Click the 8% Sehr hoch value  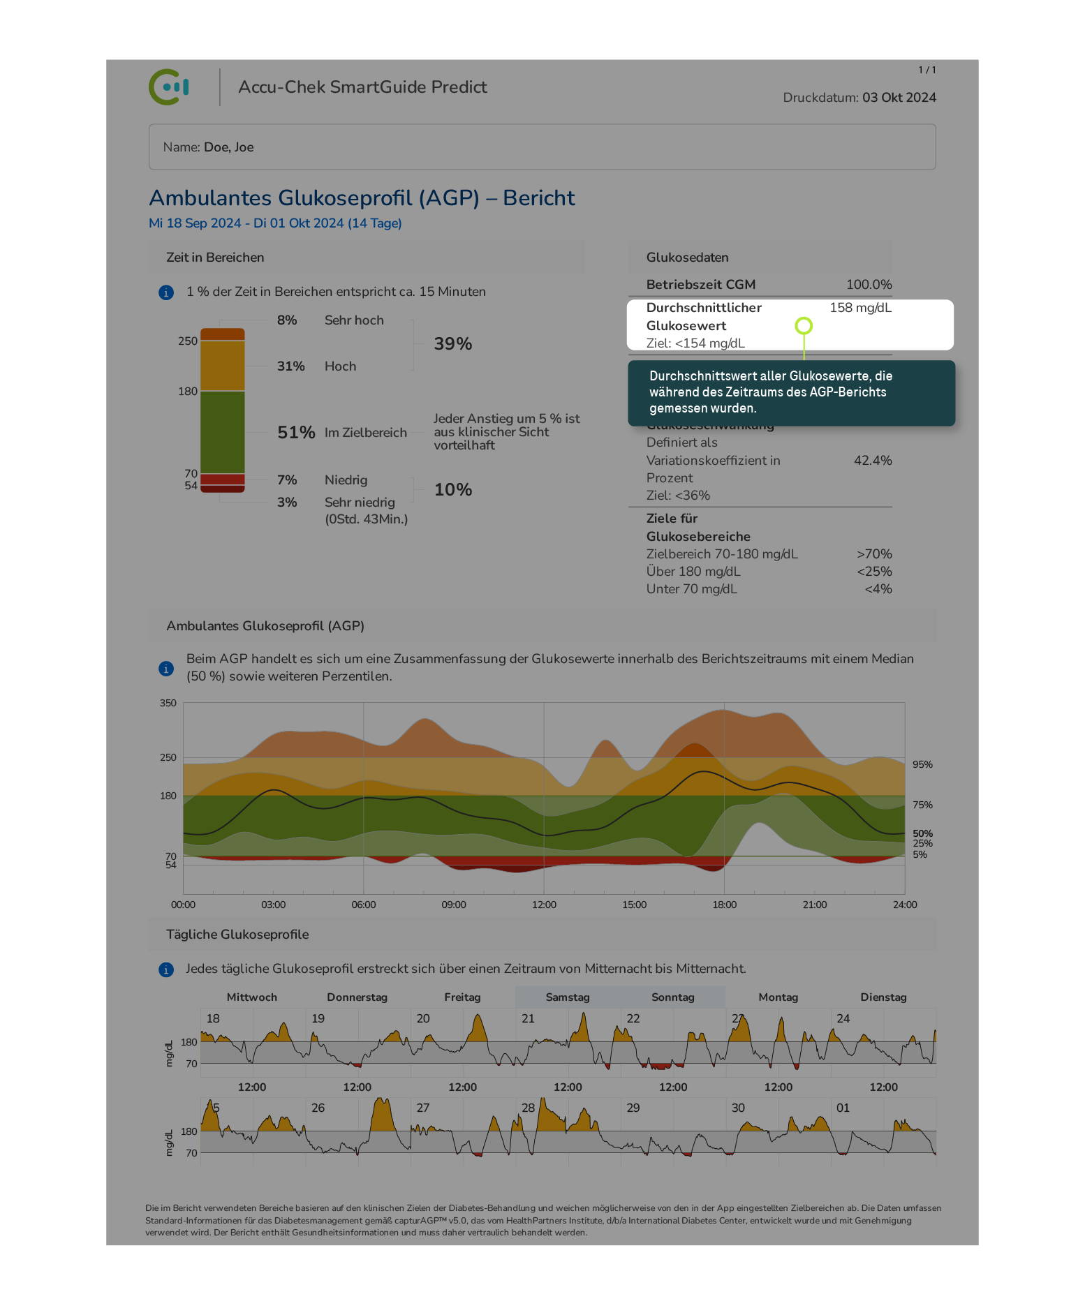[x=287, y=320]
